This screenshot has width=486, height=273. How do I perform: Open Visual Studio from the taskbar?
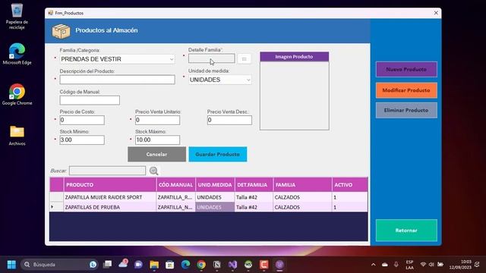(x=232, y=265)
